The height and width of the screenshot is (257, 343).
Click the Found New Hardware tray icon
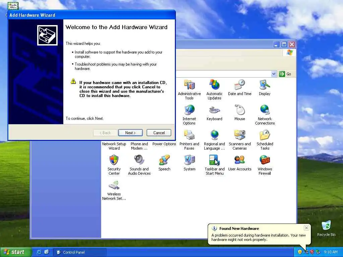click(306, 252)
